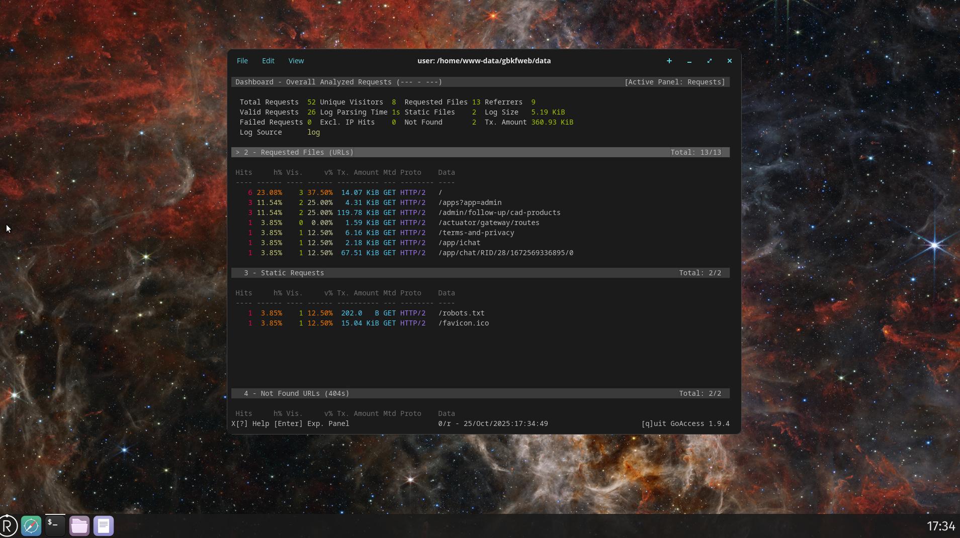Minimize the terminal window
The width and height of the screenshot is (960, 538).
(x=689, y=61)
